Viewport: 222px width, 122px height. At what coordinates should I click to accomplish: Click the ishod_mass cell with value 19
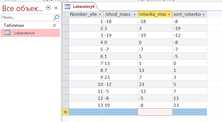click(121, 105)
